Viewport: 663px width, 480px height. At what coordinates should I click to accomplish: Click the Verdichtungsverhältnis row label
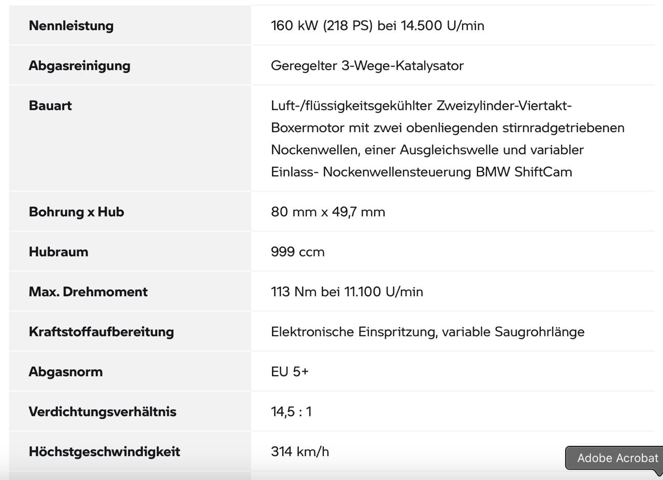click(103, 412)
